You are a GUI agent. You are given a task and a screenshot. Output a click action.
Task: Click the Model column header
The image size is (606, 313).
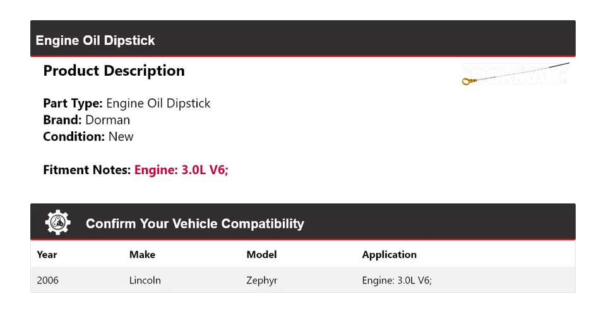[x=261, y=254]
